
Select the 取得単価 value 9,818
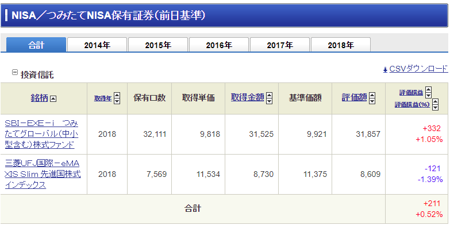point(210,134)
